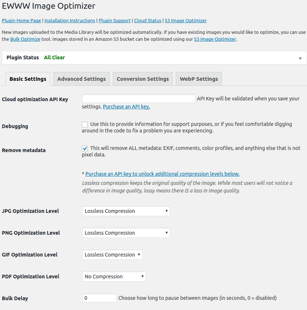Image resolution: width=307 pixels, height=310 pixels.
Task: Select the Basic Settings tab
Action: pyautogui.click(x=28, y=79)
